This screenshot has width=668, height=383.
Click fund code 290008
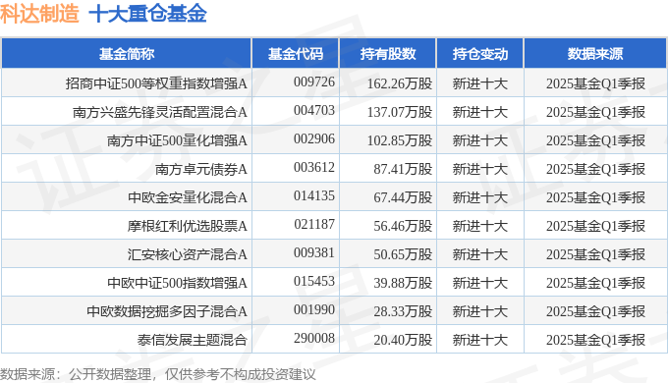314,338
